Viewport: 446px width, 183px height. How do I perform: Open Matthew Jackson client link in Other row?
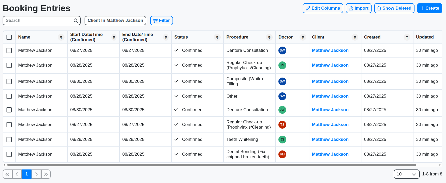point(330,96)
